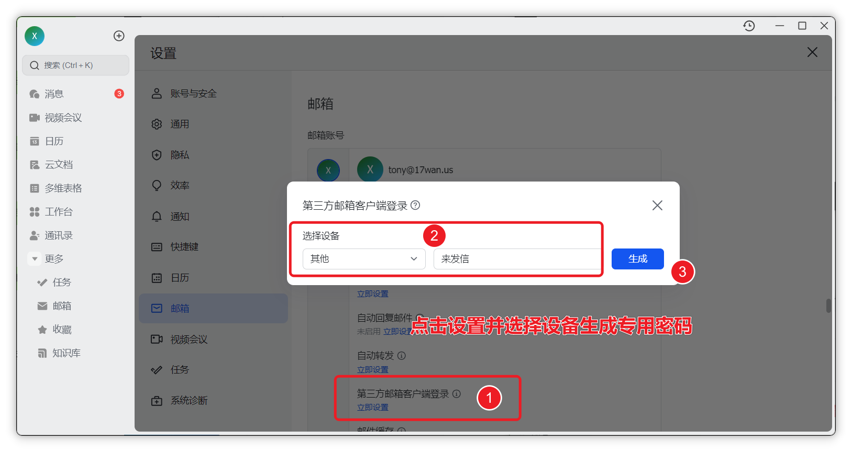Screen dimensions: 852x452
Task: Collapse the 更多 section in sidebar
Action: [x=35, y=259]
